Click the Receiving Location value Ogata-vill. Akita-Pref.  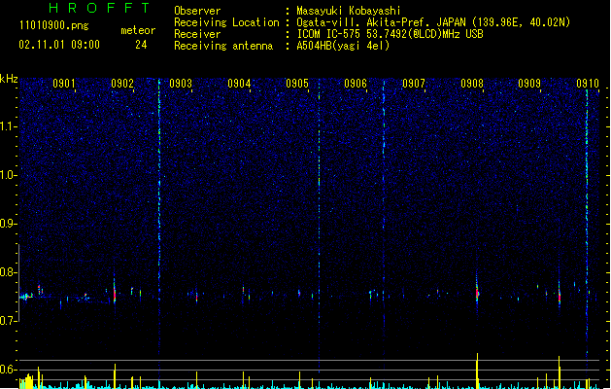[364, 22]
